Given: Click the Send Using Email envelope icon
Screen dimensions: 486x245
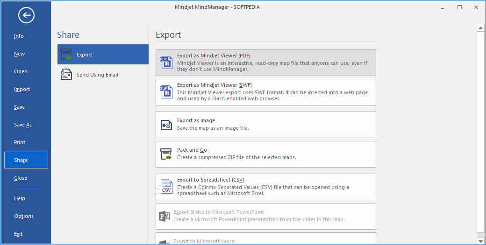Looking at the screenshot, I should coord(66,75).
